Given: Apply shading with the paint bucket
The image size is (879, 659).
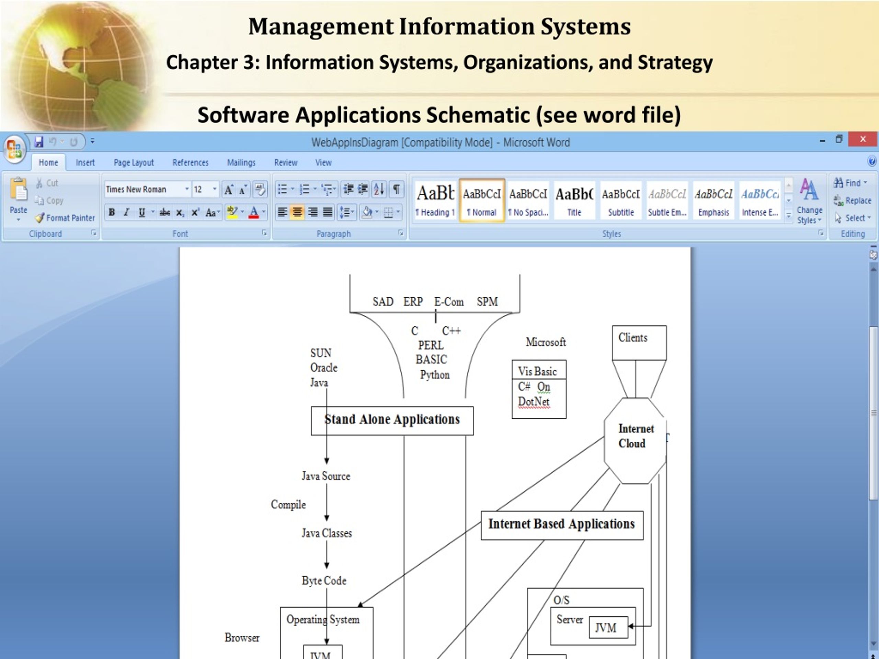Looking at the screenshot, I should [367, 212].
